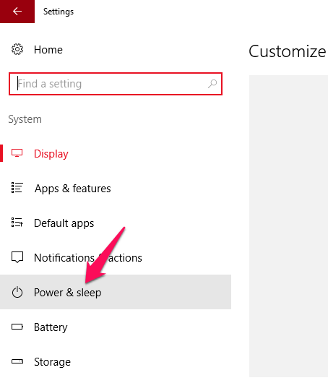This screenshot has height=383, width=328.
Task: Open the Default apps text label
Action: pos(64,223)
